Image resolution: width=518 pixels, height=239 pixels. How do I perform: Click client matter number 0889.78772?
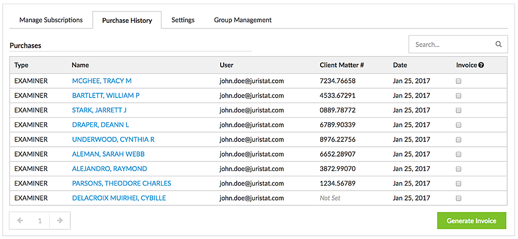(338, 110)
